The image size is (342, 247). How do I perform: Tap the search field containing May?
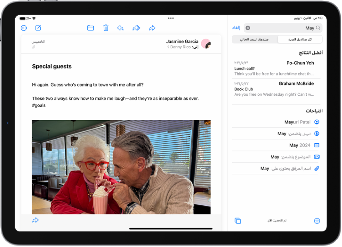click(x=283, y=28)
